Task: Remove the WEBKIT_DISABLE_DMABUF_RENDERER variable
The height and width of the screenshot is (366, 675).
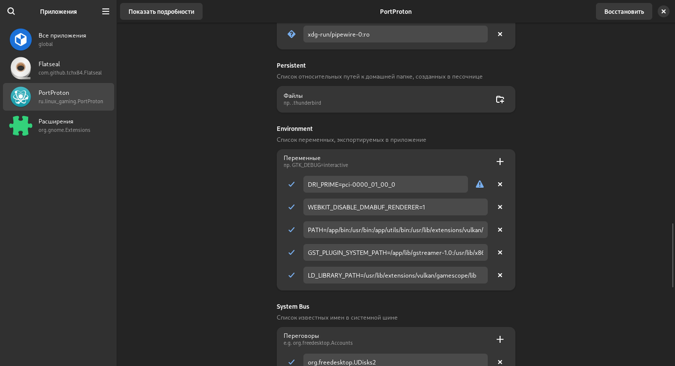Action: [x=500, y=207]
